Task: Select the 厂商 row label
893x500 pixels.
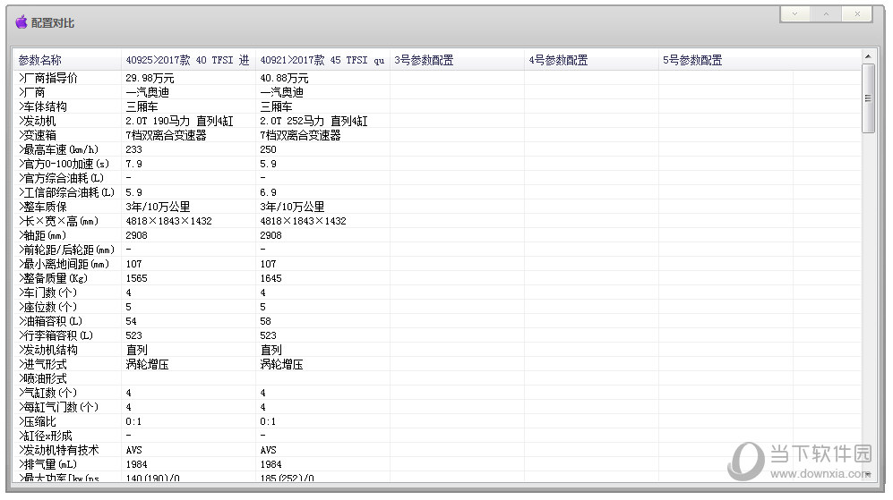Action: point(32,92)
